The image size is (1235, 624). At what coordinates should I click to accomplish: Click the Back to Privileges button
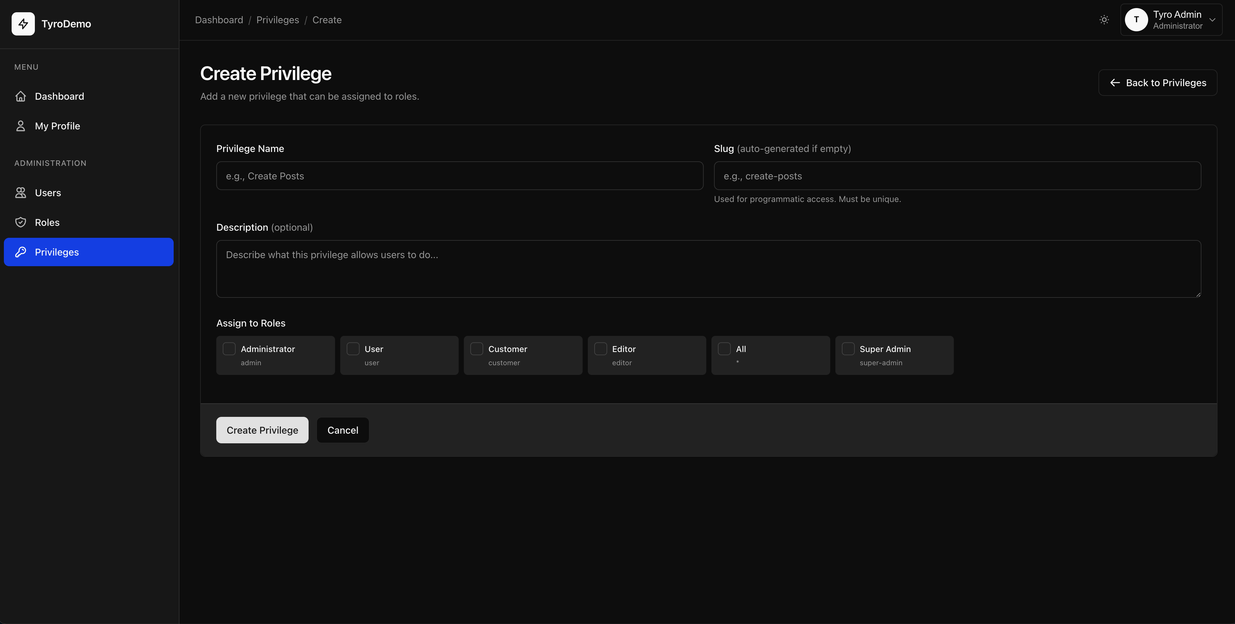point(1157,82)
